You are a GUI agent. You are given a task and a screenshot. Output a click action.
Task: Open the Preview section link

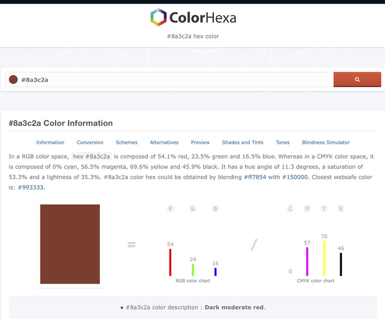point(200,143)
